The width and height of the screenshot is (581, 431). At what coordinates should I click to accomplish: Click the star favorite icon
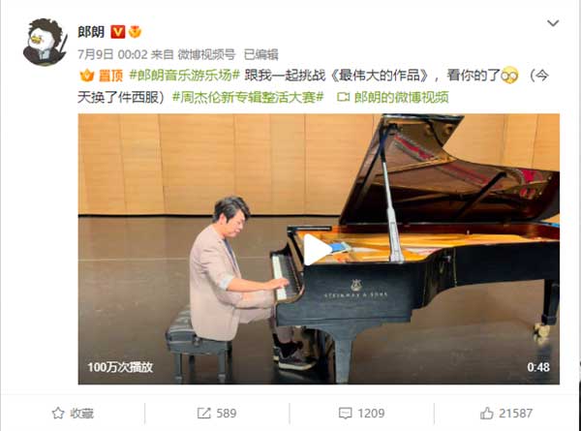(x=58, y=413)
